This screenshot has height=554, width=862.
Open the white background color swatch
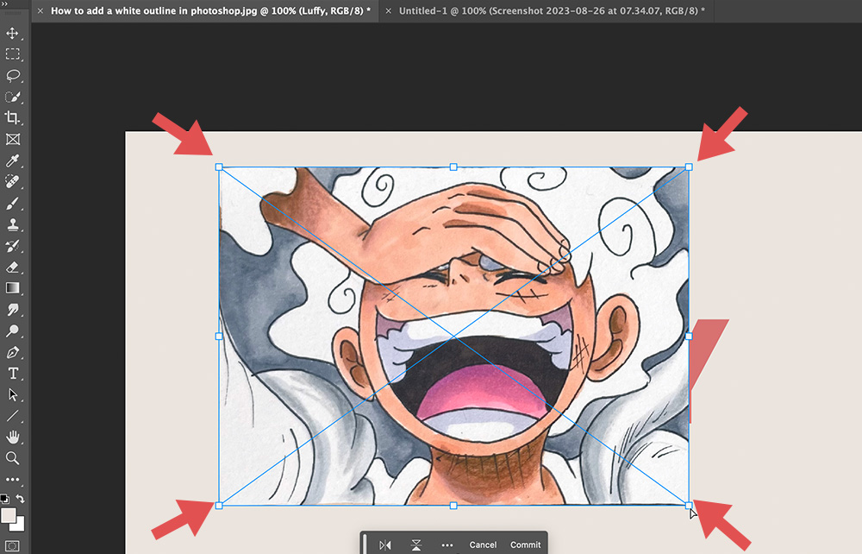click(x=19, y=525)
